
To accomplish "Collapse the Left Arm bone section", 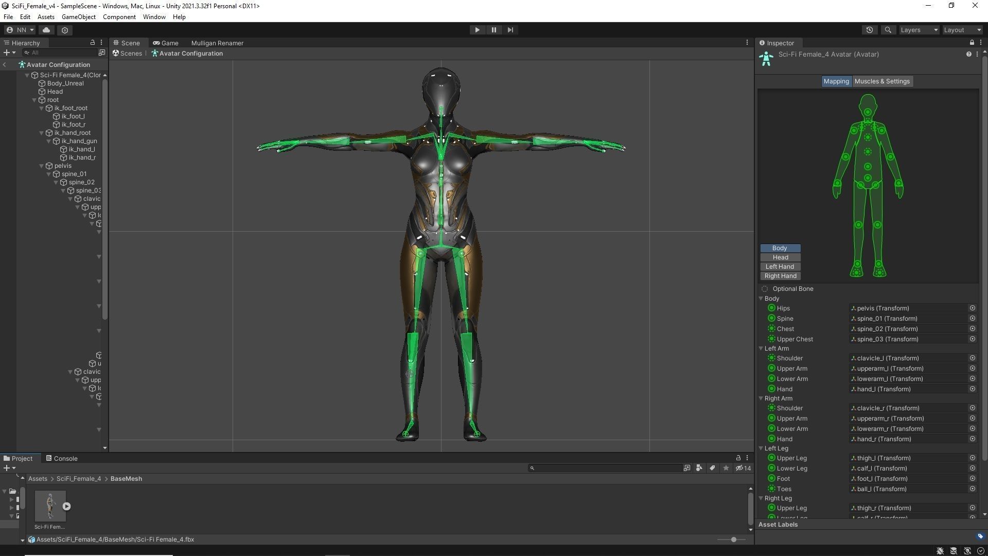I will [761, 349].
